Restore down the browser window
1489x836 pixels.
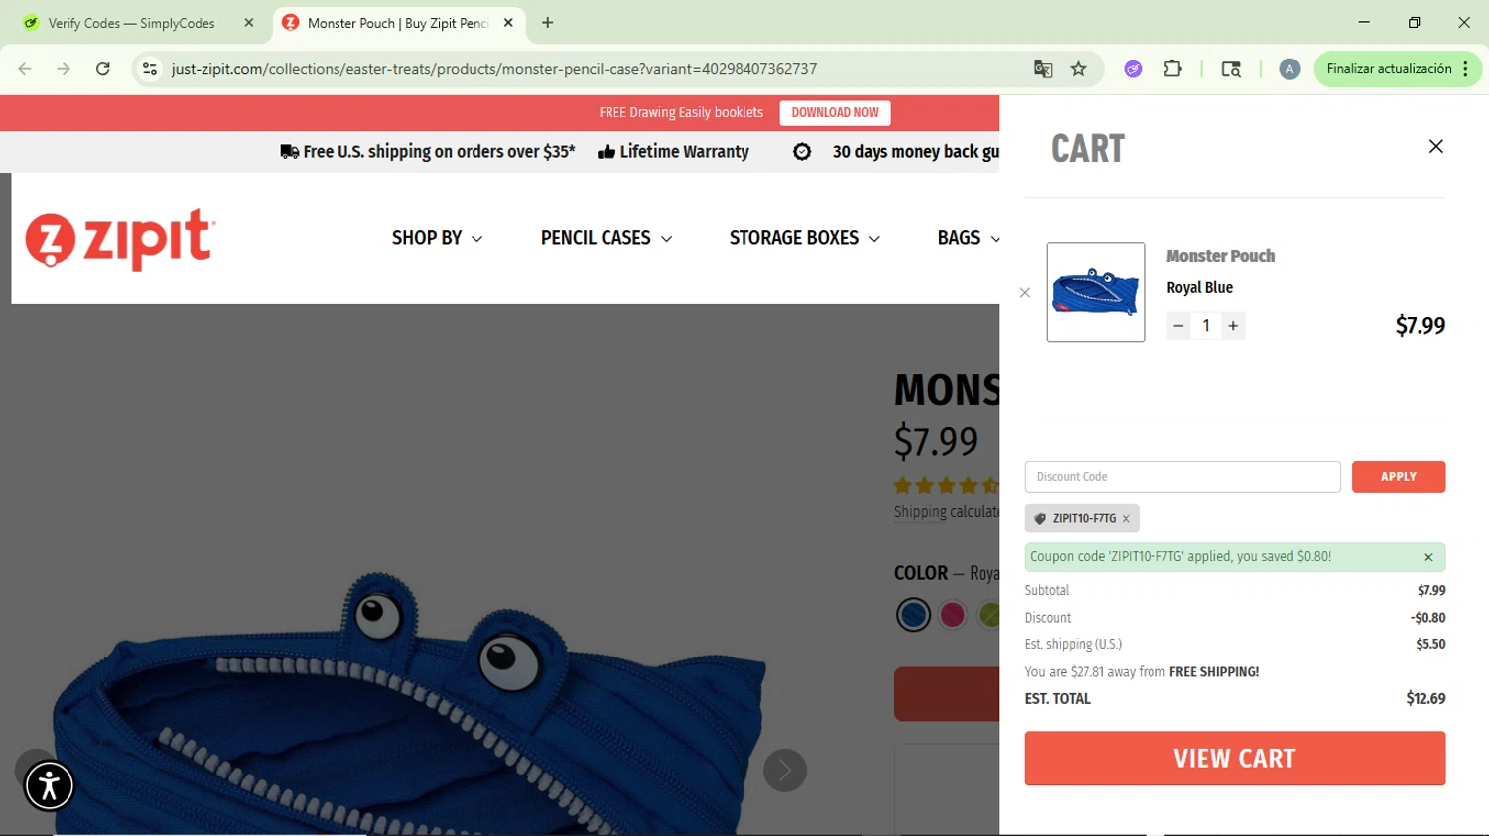1415,22
